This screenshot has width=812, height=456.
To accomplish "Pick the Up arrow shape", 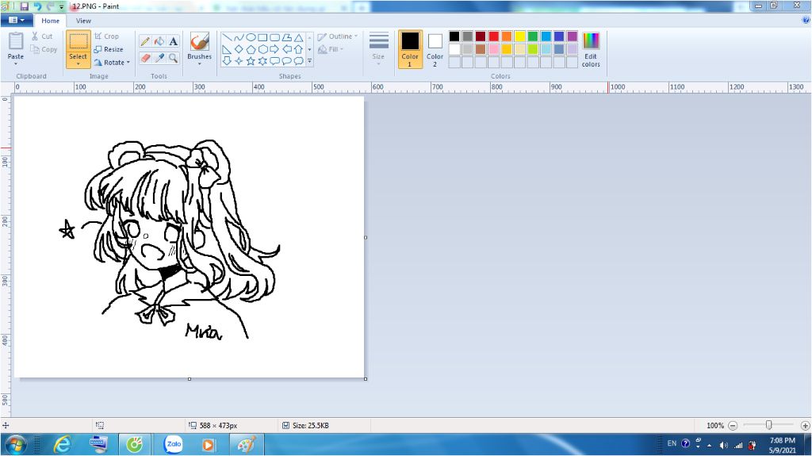I will coord(298,49).
